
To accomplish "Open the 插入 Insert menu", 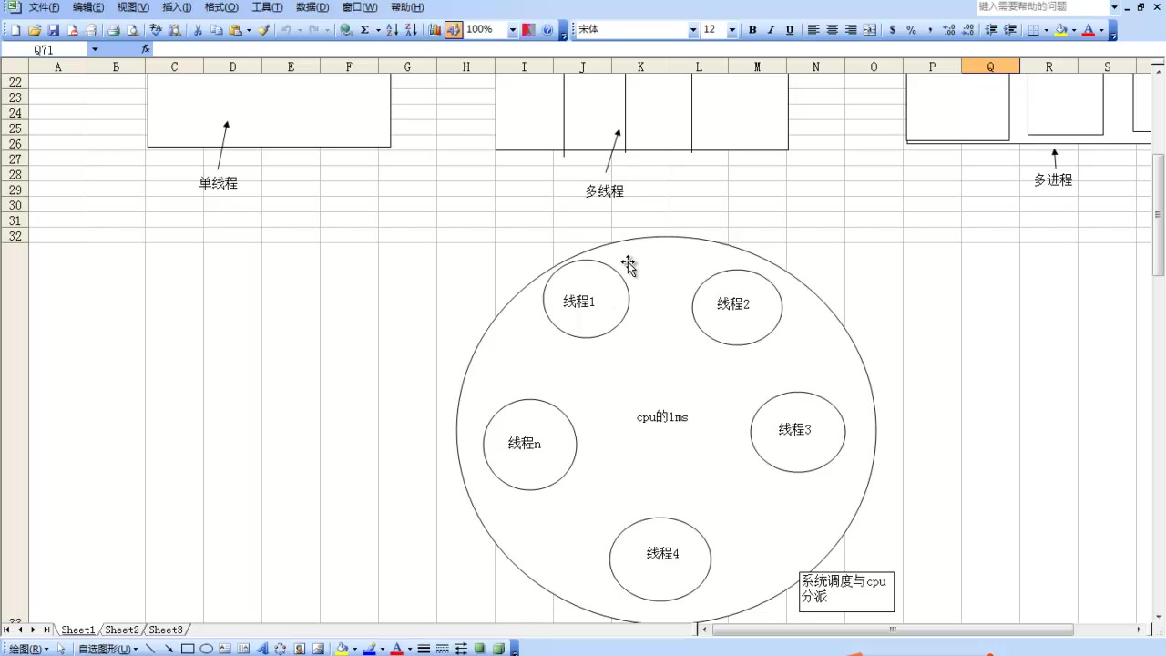I will (x=177, y=7).
